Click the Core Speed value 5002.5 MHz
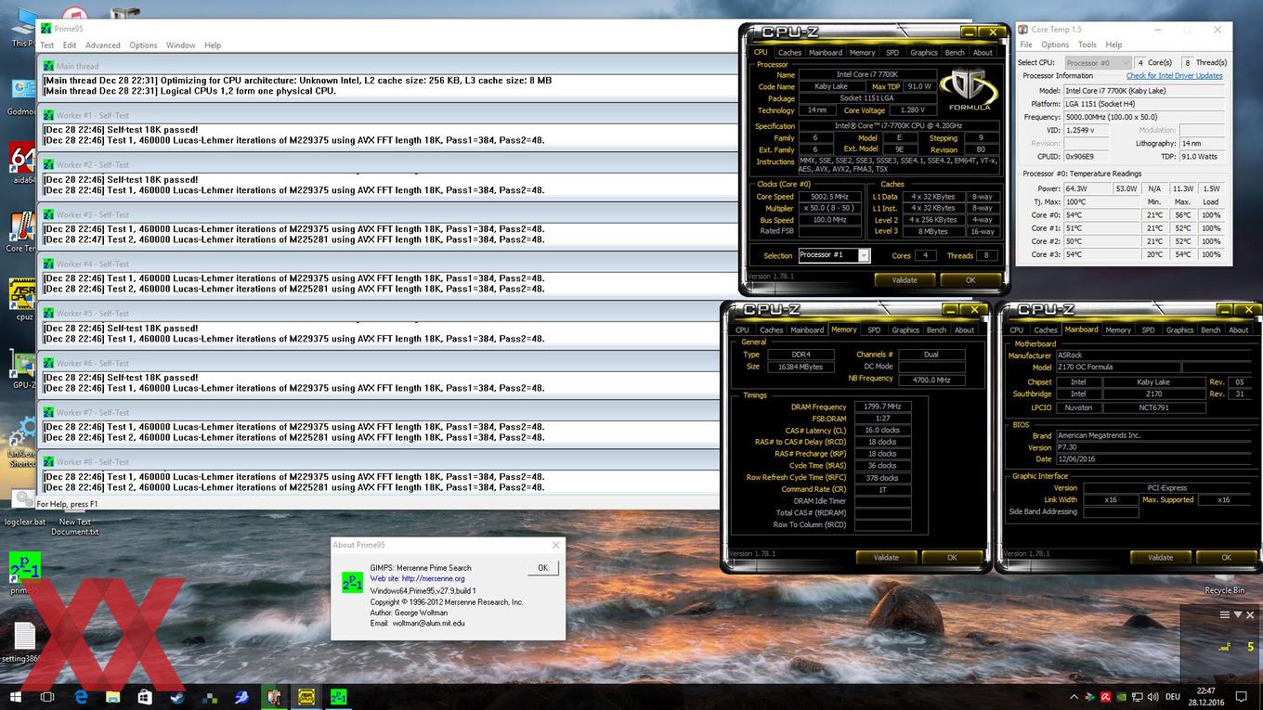The height and width of the screenshot is (710, 1263). [x=829, y=197]
